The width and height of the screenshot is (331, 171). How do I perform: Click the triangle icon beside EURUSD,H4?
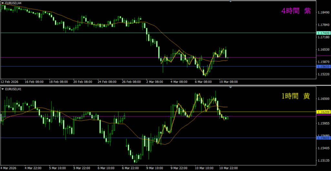tap(3, 3)
